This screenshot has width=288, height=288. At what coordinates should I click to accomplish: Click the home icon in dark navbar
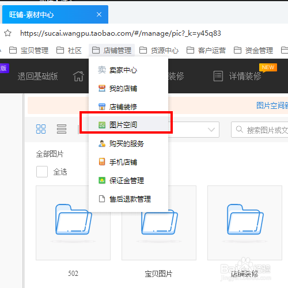tap(78, 76)
